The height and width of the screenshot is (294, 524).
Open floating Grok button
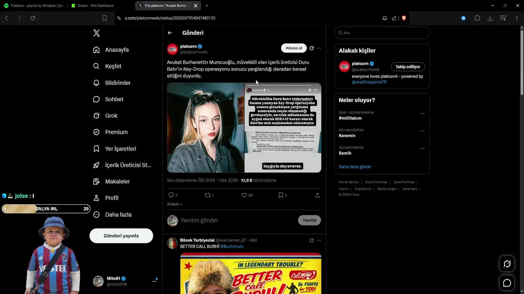click(x=507, y=264)
